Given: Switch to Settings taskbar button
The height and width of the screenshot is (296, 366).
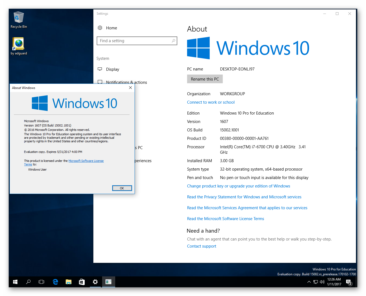Looking at the screenshot, I should click(x=95, y=282).
